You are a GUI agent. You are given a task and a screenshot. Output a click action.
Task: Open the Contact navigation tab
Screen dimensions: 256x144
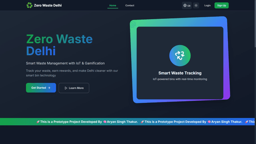(130, 5)
